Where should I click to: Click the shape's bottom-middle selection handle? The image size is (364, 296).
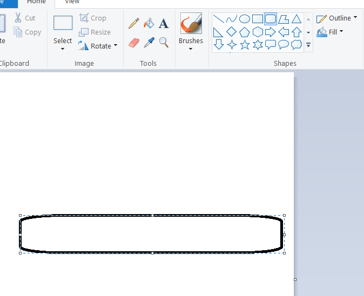[x=152, y=253]
